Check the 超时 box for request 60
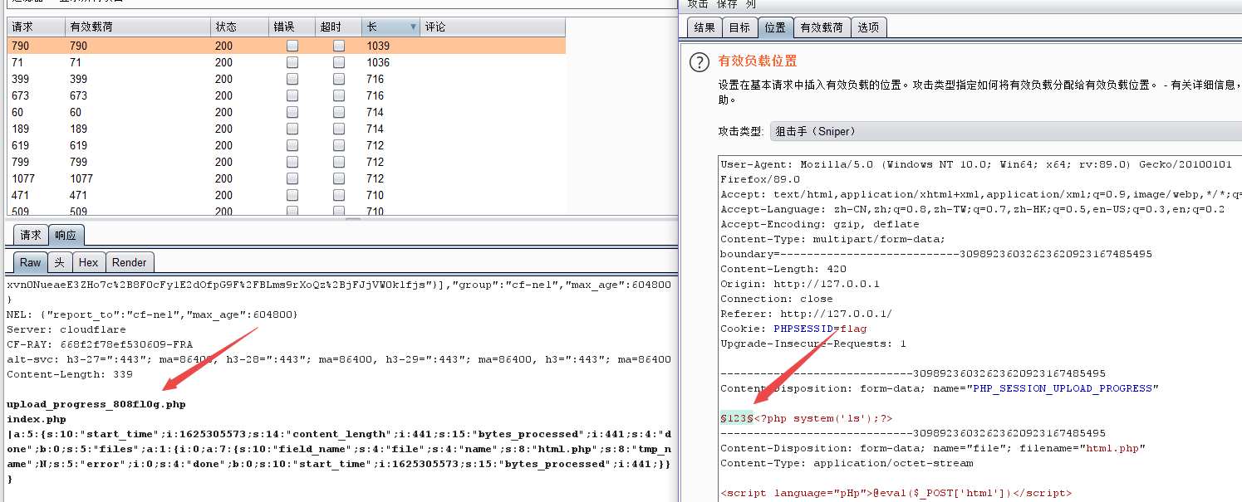1242x502 pixels. tap(339, 112)
